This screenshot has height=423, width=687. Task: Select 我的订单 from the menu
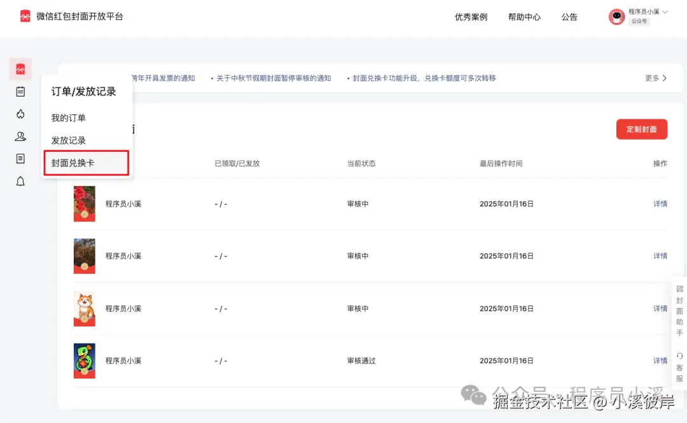(68, 117)
